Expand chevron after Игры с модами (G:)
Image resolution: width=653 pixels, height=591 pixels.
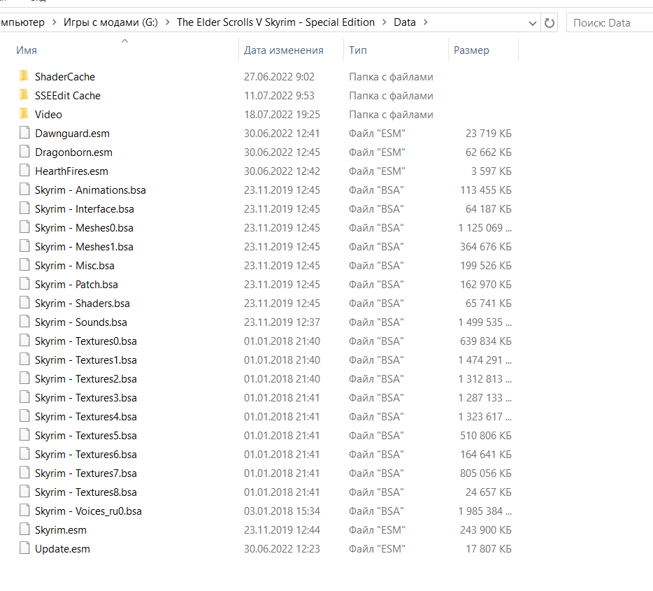[167, 22]
